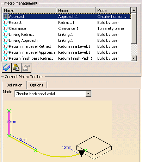Click the grayed properties form icon
Viewport: 142px width, 162px height.
(x=26, y=67)
